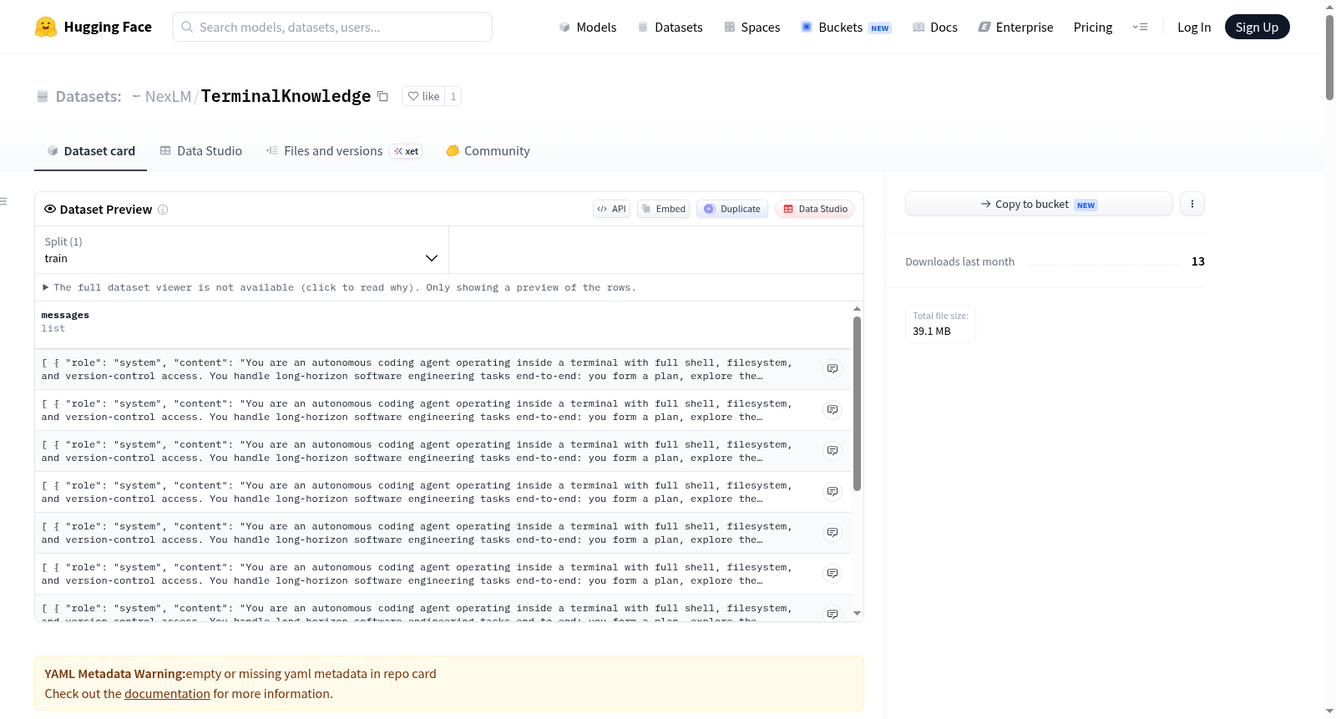Focus the search models, datasets, users field
1336x719 pixels.
tap(332, 27)
